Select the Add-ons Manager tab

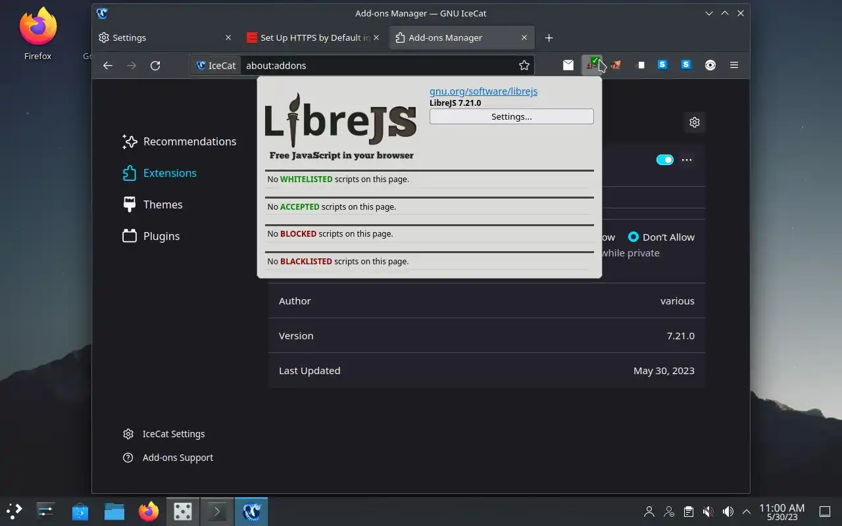462,37
